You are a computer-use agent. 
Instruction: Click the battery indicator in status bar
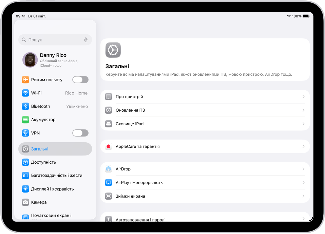click(306, 16)
